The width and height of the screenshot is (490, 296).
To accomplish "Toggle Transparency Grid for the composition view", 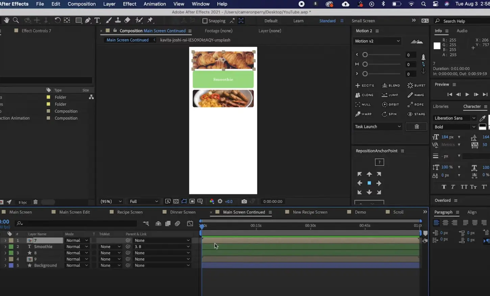I will (x=176, y=201).
